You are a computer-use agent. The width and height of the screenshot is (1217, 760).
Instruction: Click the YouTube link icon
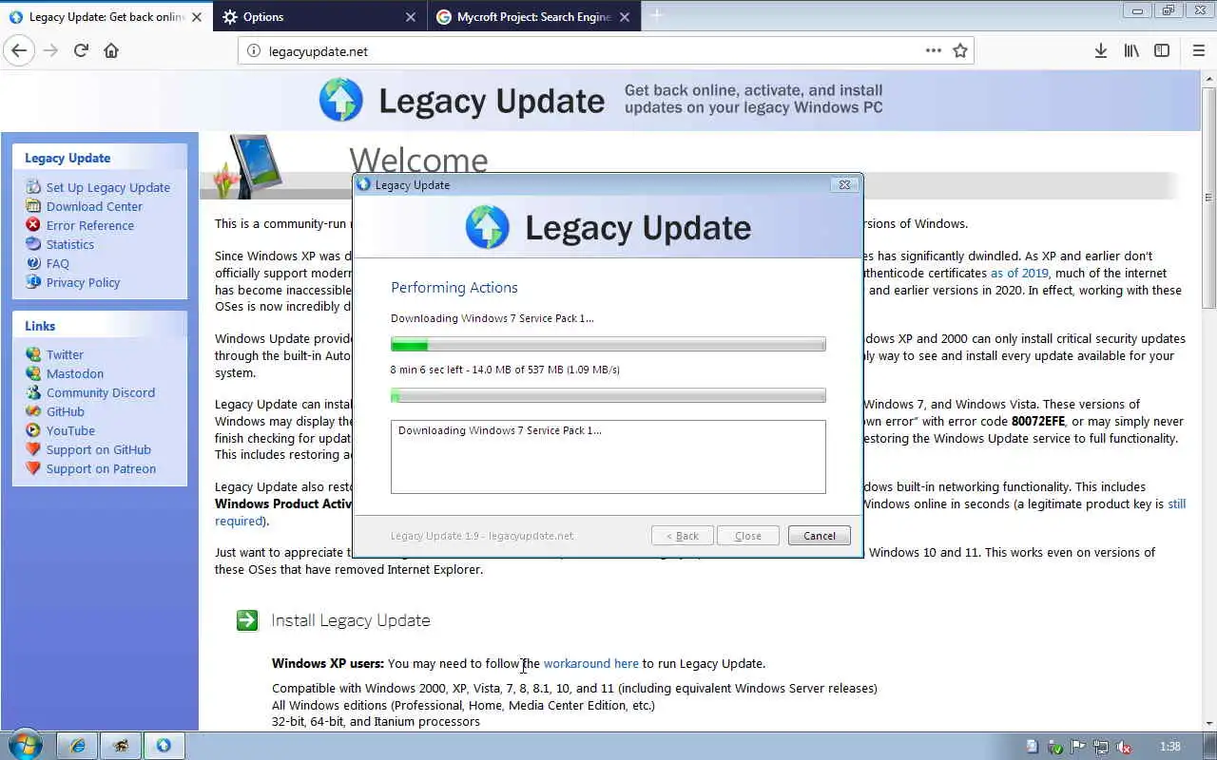(33, 430)
